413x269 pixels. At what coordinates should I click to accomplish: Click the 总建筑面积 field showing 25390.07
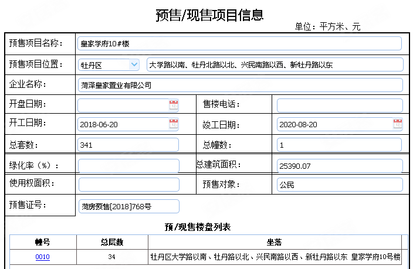tap(340, 165)
